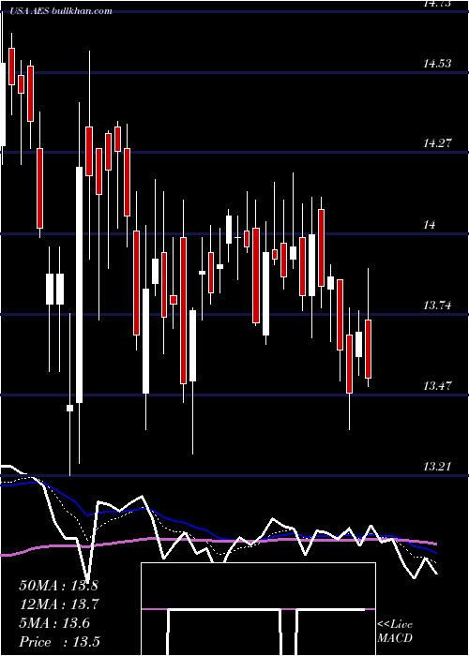Click the 14 price axis label
The width and height of the screenshot is (469, 656).
(430, 225)
